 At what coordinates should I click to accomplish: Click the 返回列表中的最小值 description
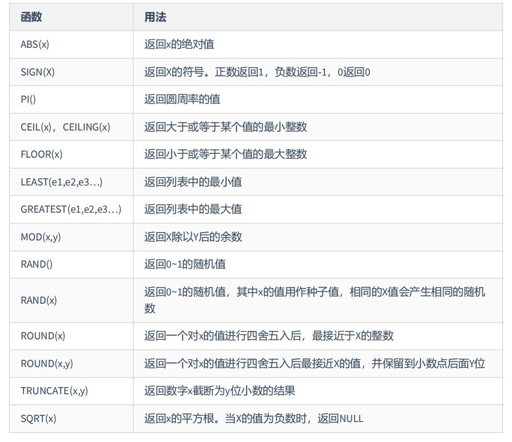point(193,182)
